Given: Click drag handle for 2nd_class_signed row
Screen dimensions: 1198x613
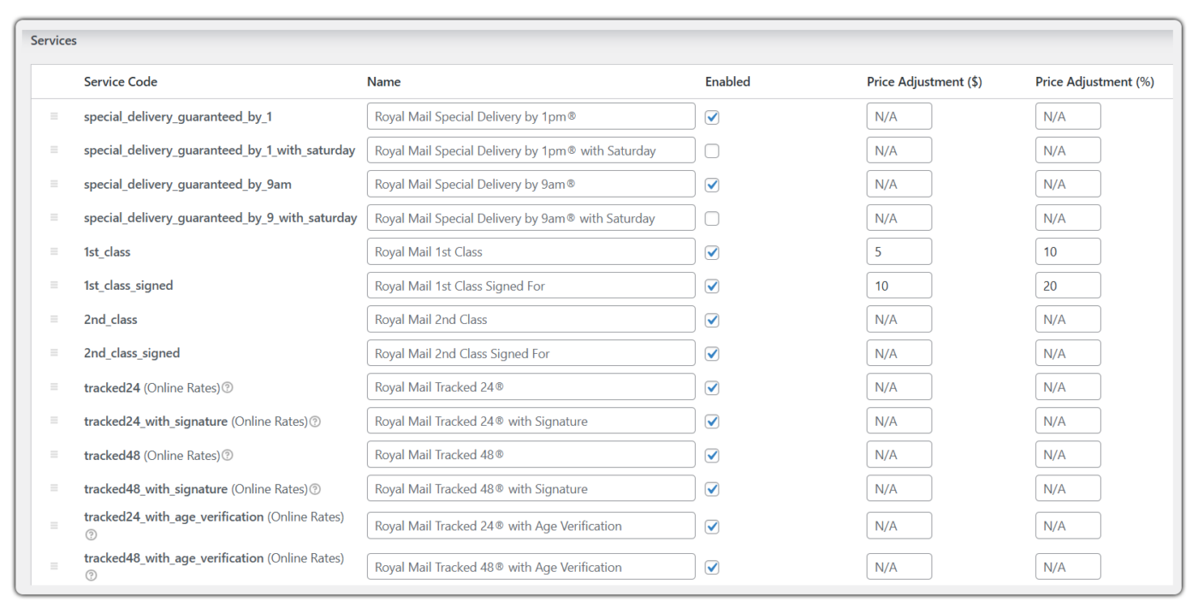Looking at the screenshot, I should point(54,353).
